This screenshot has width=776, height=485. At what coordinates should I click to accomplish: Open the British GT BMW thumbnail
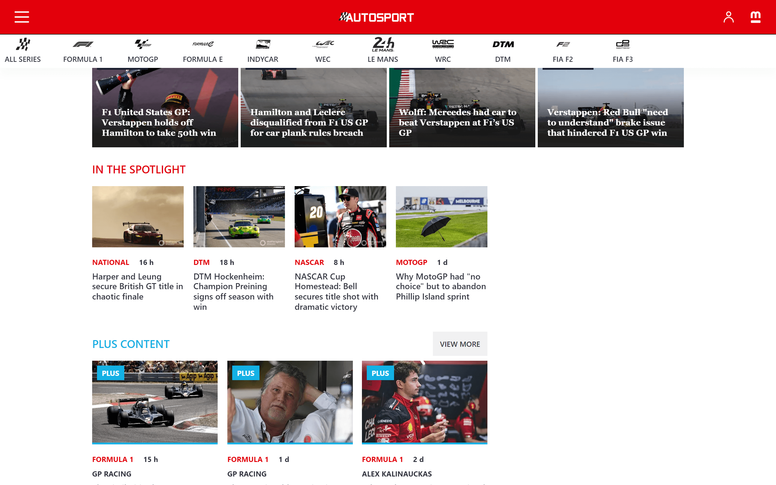pyautogui.click(x=138, y=216)
